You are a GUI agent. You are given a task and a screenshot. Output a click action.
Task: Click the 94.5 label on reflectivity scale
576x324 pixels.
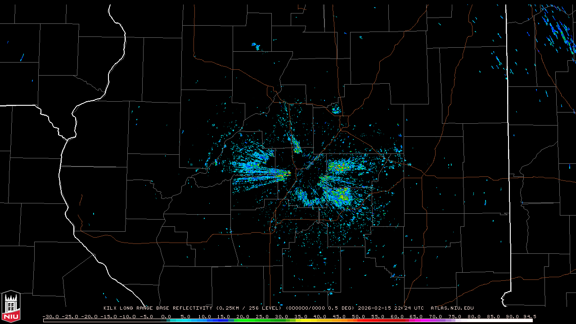pos(529,317)
